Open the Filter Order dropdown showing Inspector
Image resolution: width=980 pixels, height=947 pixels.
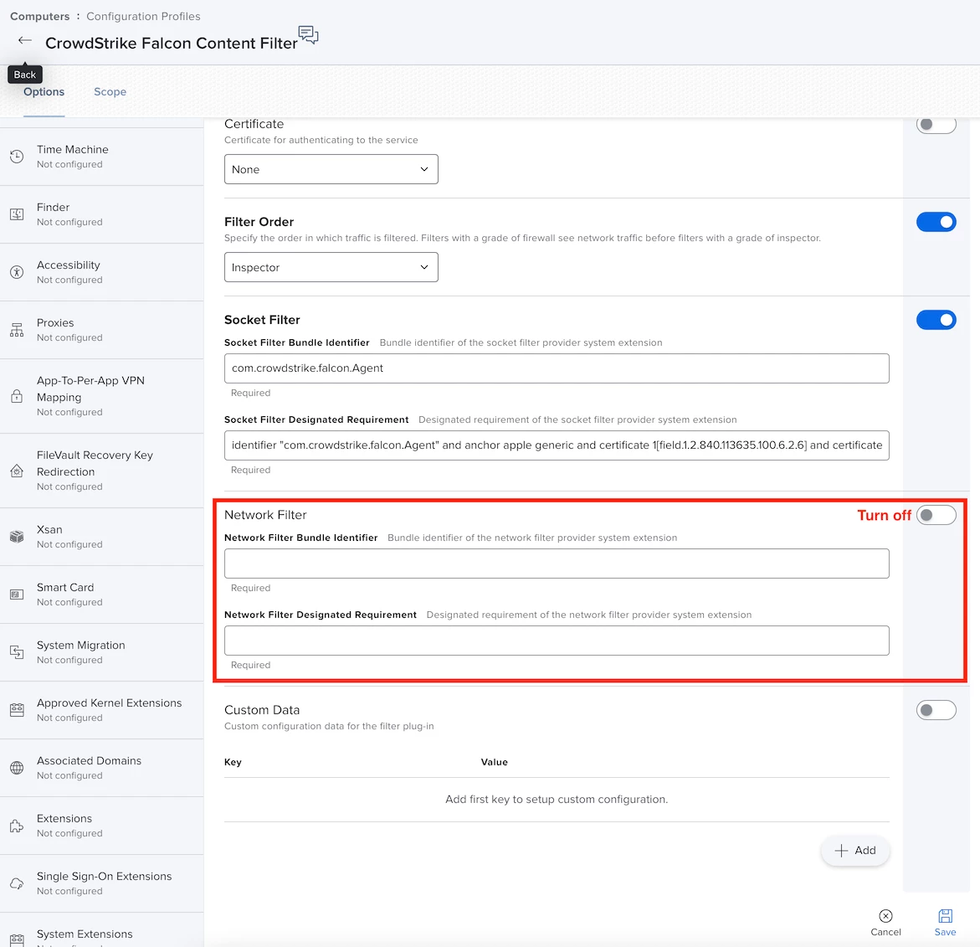click(331, 267)
